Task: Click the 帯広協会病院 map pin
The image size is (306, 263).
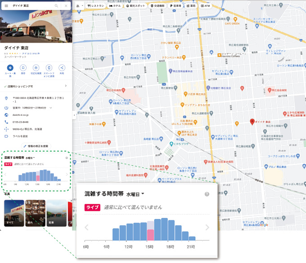Action: (270, 90)
